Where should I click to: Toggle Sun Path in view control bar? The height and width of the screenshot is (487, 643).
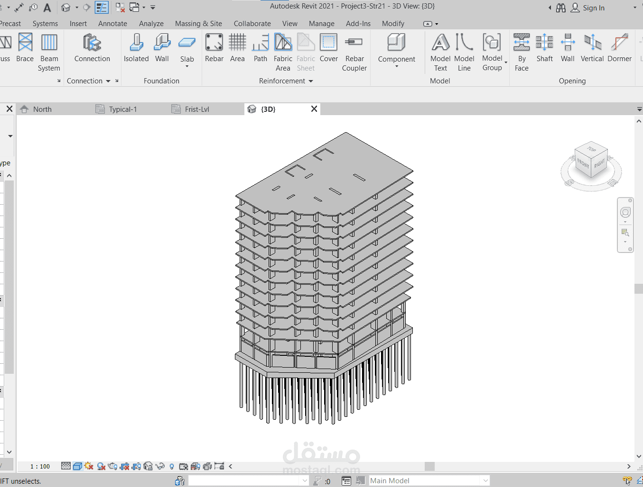[x=89, y=466]
